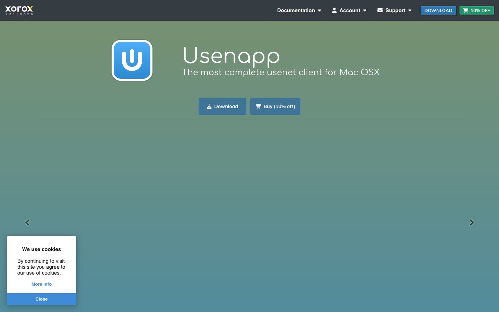
Task: Go to the previous carousel slide
Action: 27,223
